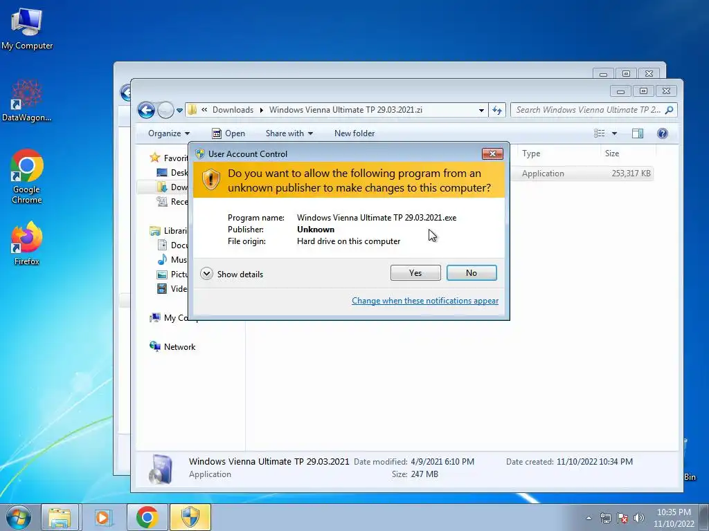The height and width of the screenshot is (531, 709).
Task: Click the refresh button beside address bar
Action: (x=497, y=110)
